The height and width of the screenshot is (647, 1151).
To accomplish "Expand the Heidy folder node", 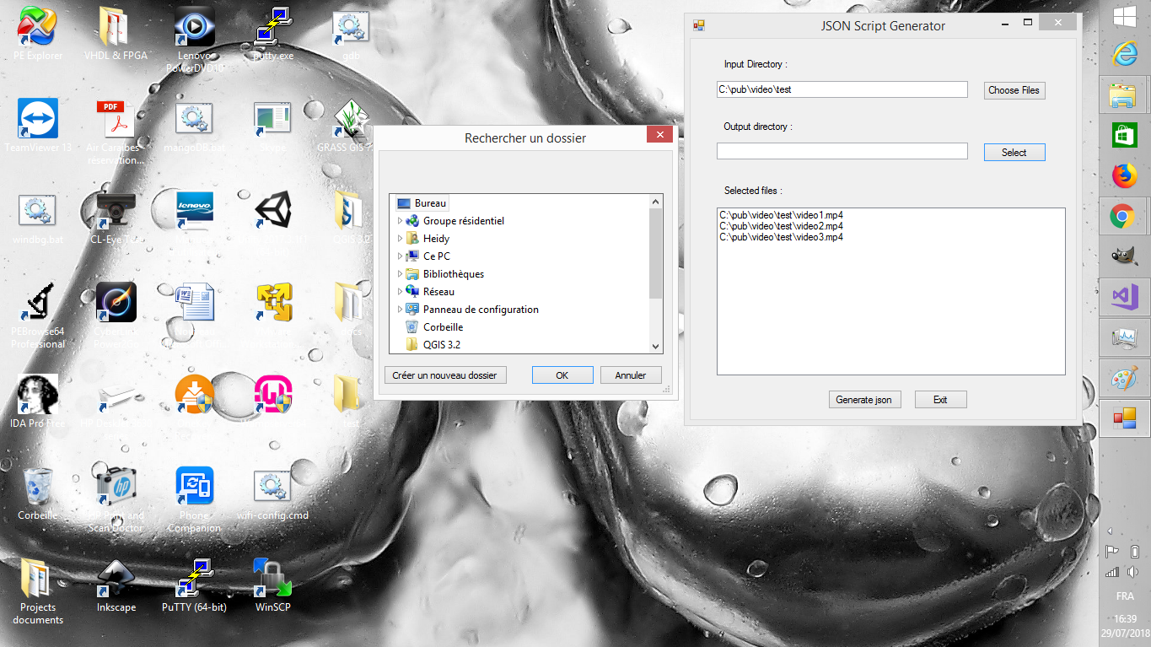I will tap(400, 239).
